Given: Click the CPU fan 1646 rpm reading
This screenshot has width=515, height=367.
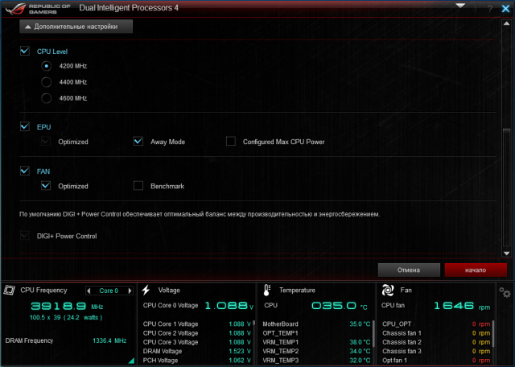Looking at the screenshot, I should click(462, 306).
